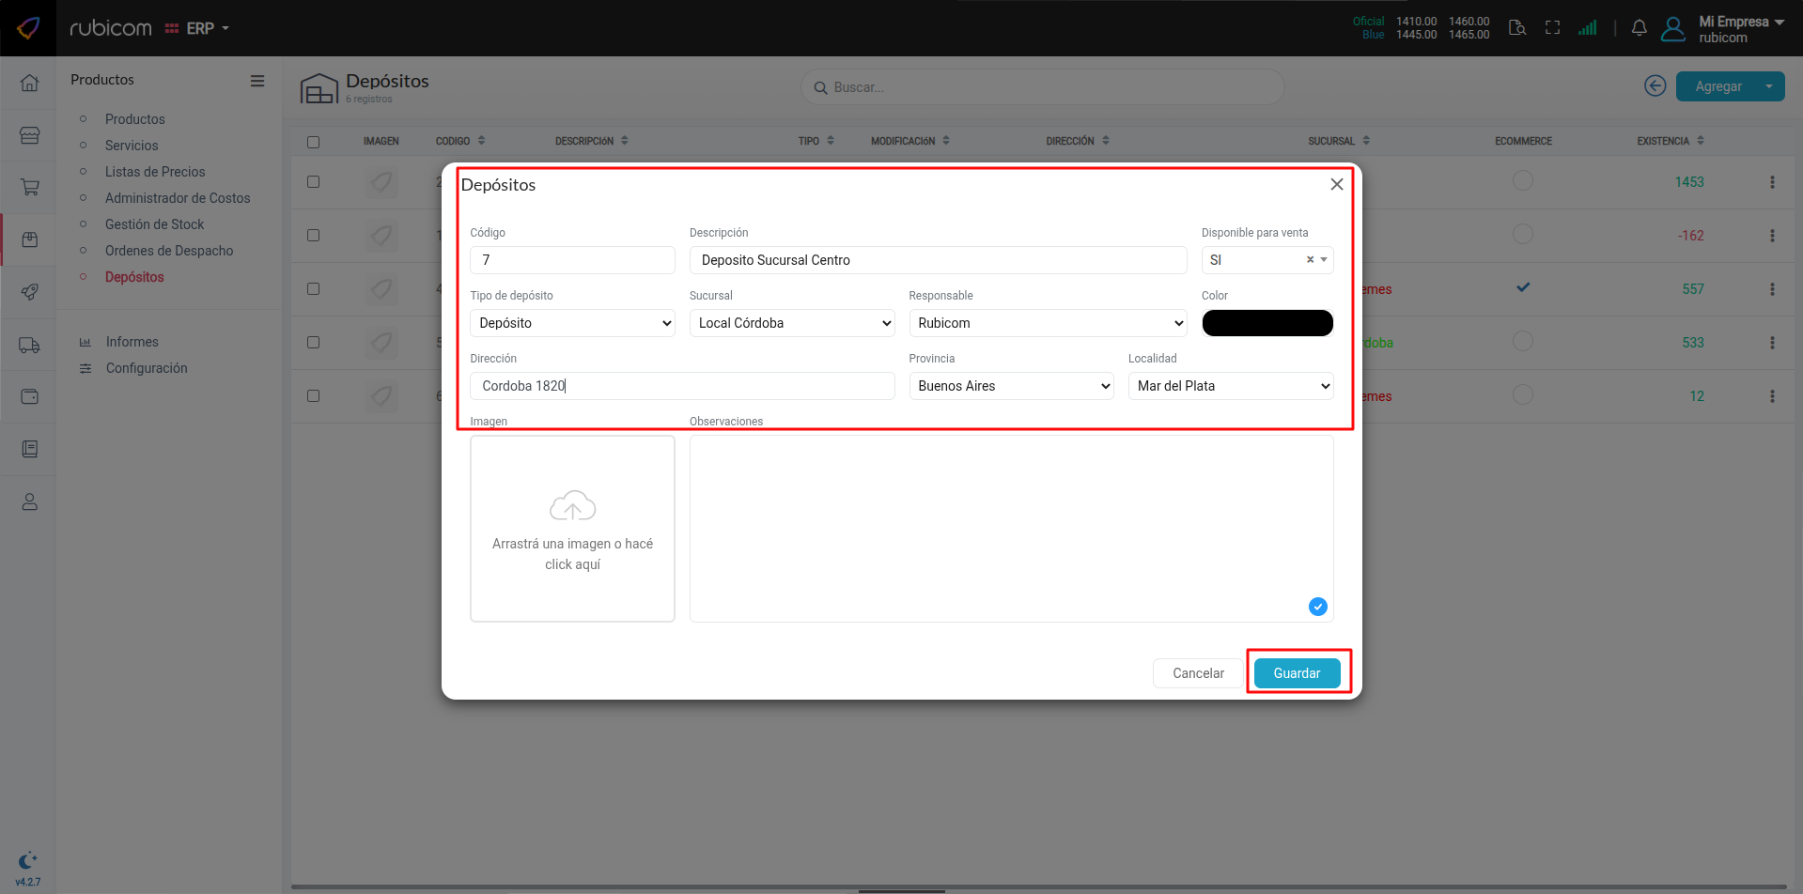Open the notifications bell icon
The width and height of the screenshot is (1803, 894).
click(x=1639, y=28)
